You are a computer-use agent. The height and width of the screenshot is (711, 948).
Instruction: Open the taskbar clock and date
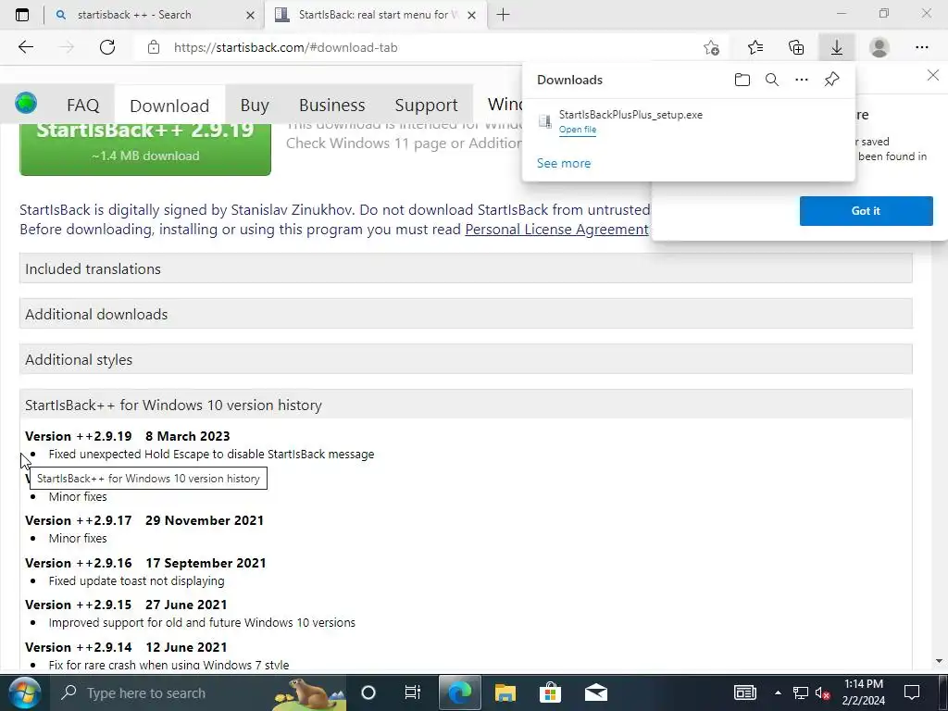click(864, 692)
